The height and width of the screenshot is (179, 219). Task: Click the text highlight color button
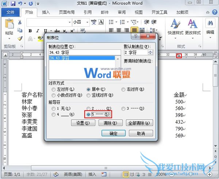click(x=41, y=39)
